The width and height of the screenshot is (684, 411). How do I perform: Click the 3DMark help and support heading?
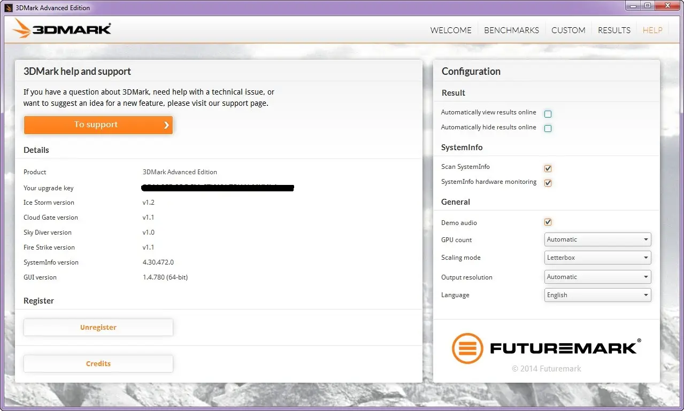point(77,72)
